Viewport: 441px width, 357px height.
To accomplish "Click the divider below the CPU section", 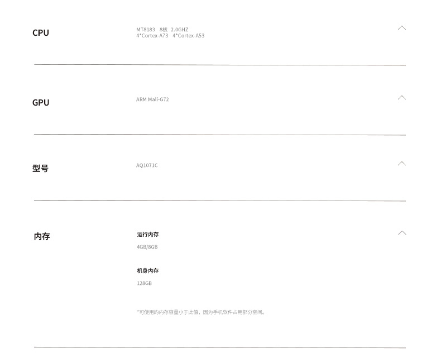I will point(220,65).
